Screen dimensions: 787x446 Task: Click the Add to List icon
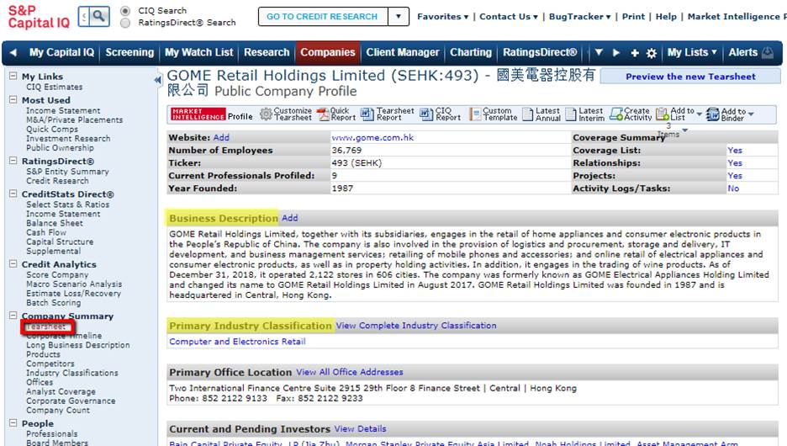point(663,114)
